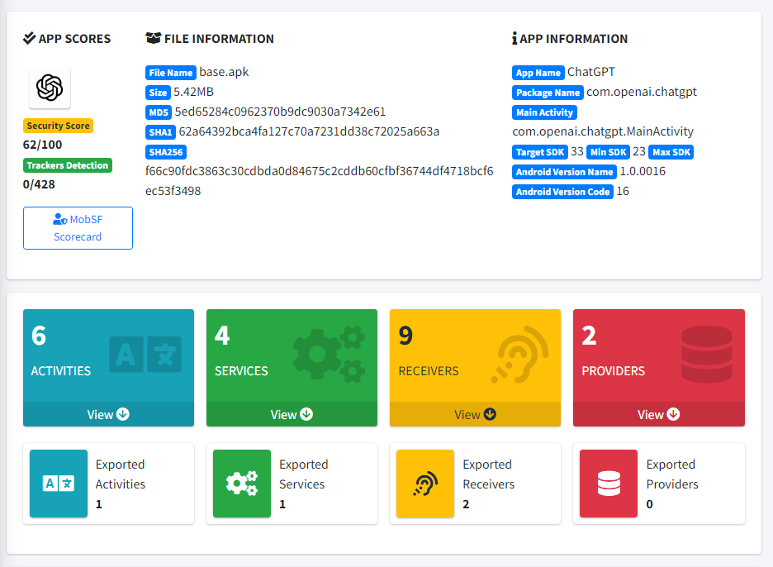Click the App Information info icon
Viewport: 773px width, 567px height.
[x=515, y=38]
